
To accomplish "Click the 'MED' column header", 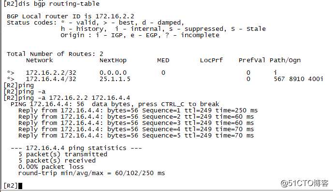I will click(x=163, y=60).
